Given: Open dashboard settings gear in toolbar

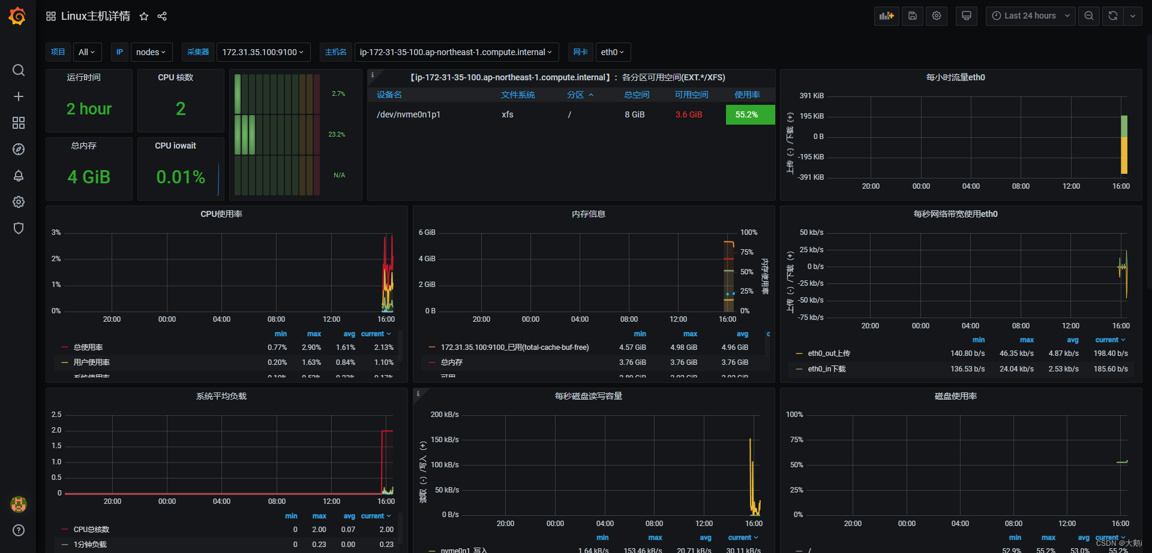Looking at the screenshot, I should [937, 16].
